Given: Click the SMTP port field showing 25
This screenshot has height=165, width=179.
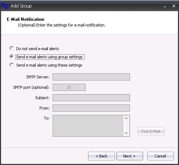Looking at the screenshot, I should (69, 87).
